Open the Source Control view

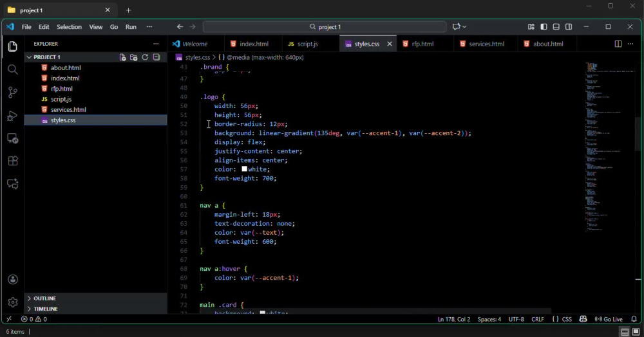[13, 92]
